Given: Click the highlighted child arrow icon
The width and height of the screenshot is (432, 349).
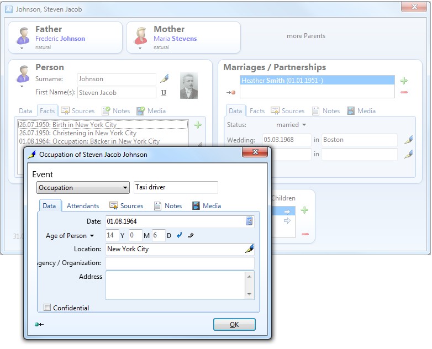Looking at the screenshot, I should (287, 211).
